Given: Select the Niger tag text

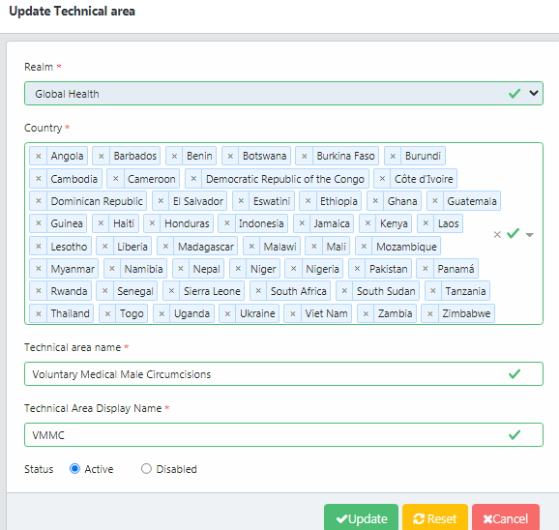Looking at the screenshot, I should click(263, 269).
